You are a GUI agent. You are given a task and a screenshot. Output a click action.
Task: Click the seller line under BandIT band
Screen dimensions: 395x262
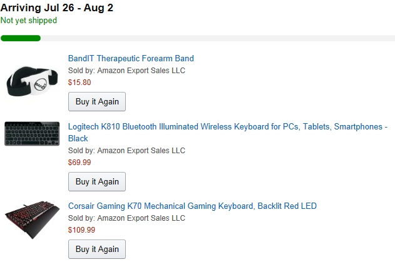point(126,71)
